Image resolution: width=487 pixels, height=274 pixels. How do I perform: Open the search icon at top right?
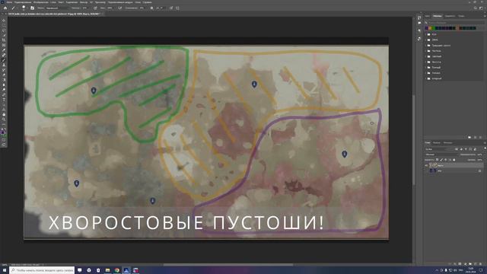click(475, 8)
